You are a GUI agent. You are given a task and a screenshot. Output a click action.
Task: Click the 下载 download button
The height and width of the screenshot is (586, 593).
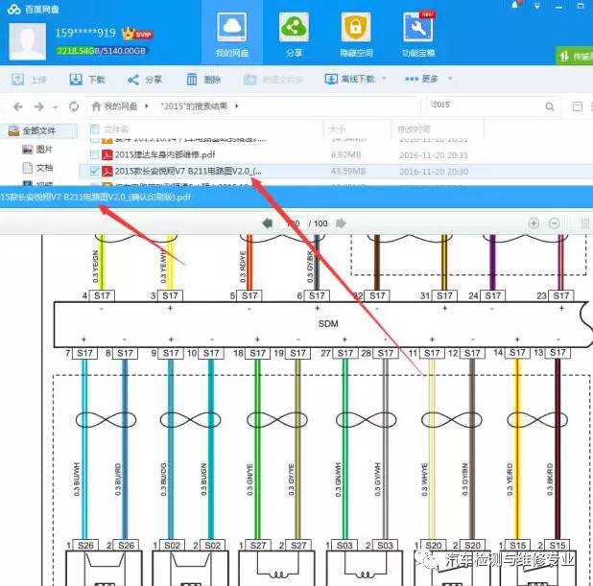(x=87, y=80)
